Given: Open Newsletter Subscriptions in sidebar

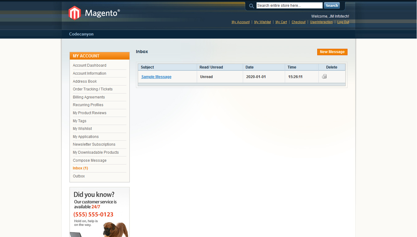Looking at the screenshot, I should [94, 144].
